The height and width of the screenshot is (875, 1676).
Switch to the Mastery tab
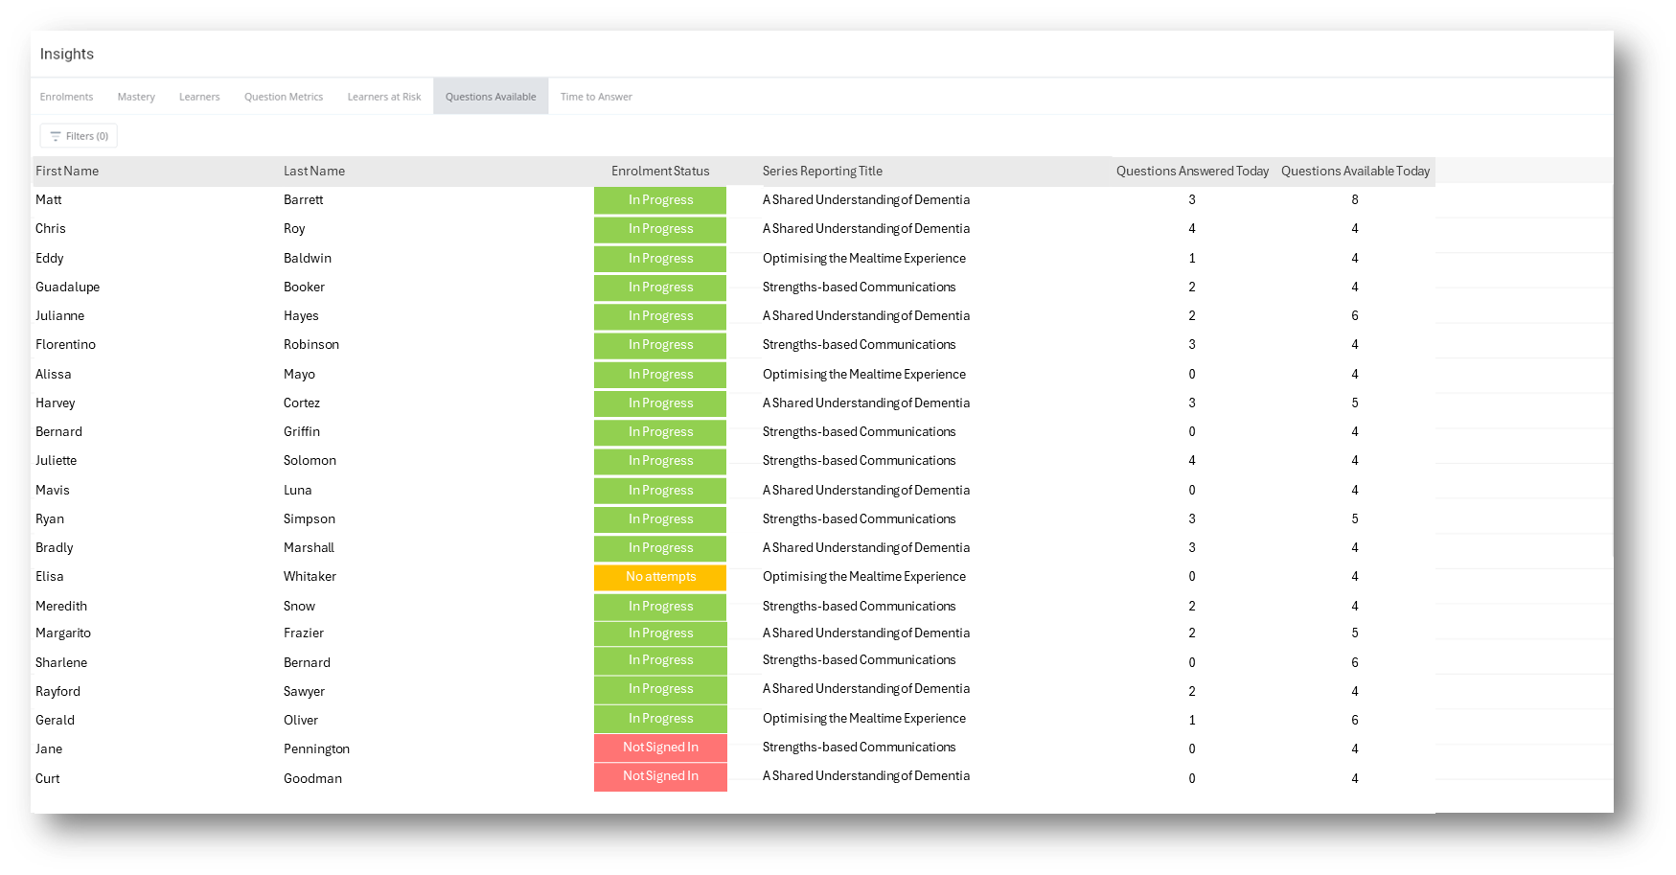136,97
